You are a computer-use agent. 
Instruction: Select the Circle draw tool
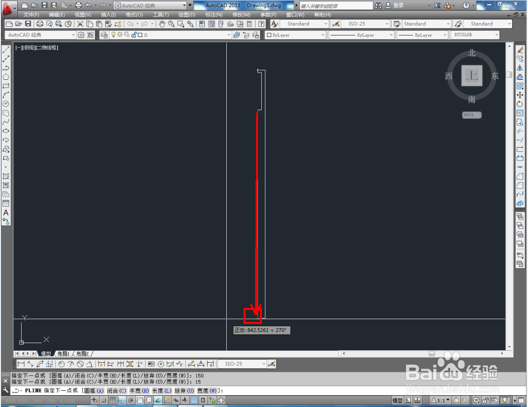pos(6,104)
